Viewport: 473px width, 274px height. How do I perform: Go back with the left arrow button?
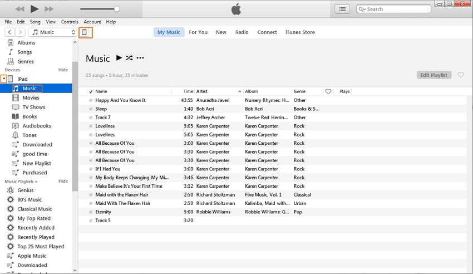pyautogui.click(x=9, y=32)
